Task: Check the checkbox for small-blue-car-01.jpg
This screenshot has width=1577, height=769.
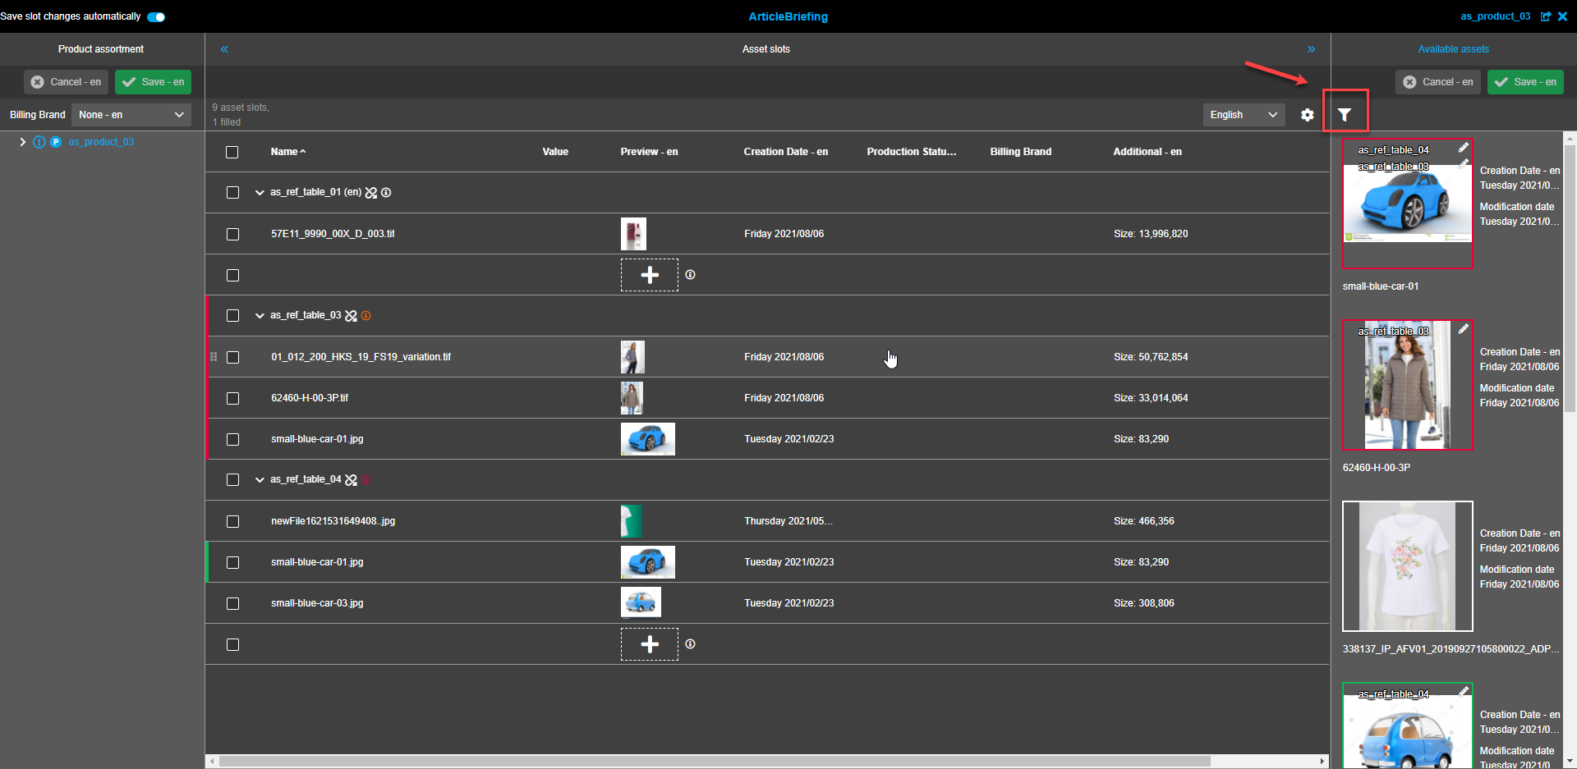Action: coord(232,439)
